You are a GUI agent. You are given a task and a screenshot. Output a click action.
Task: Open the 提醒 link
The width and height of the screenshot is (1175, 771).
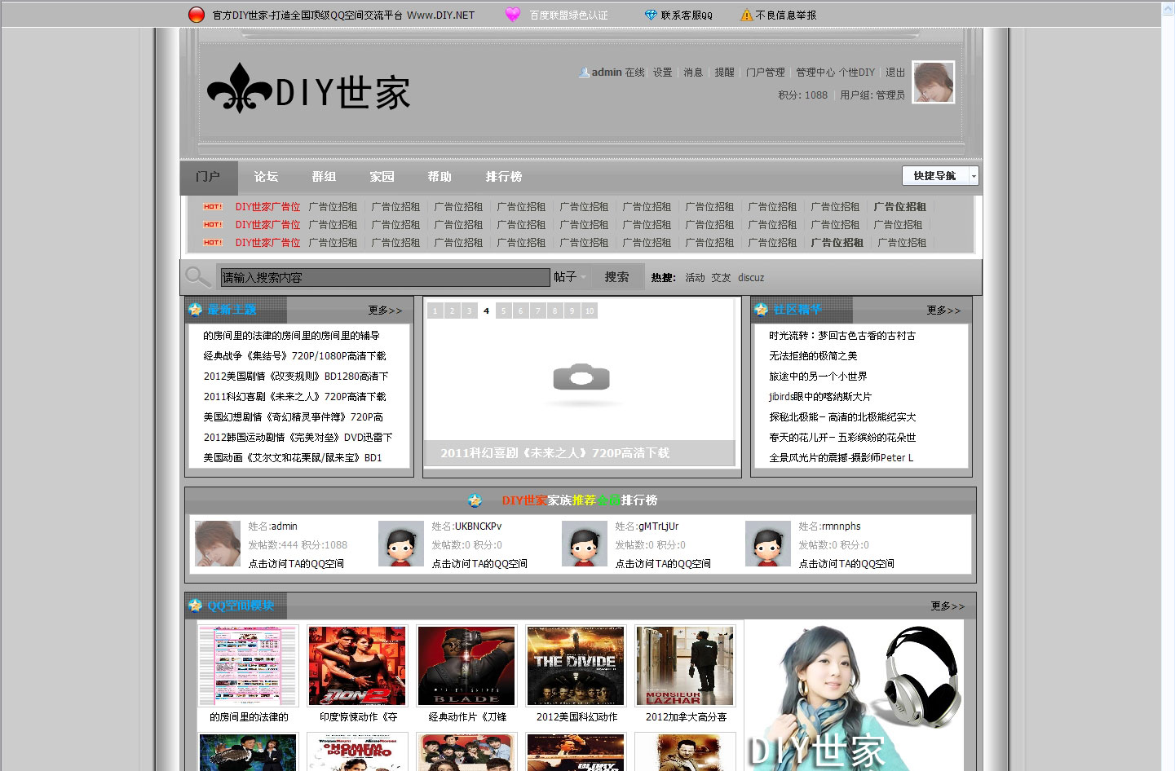pyautogui.click(x=724, y=73)
